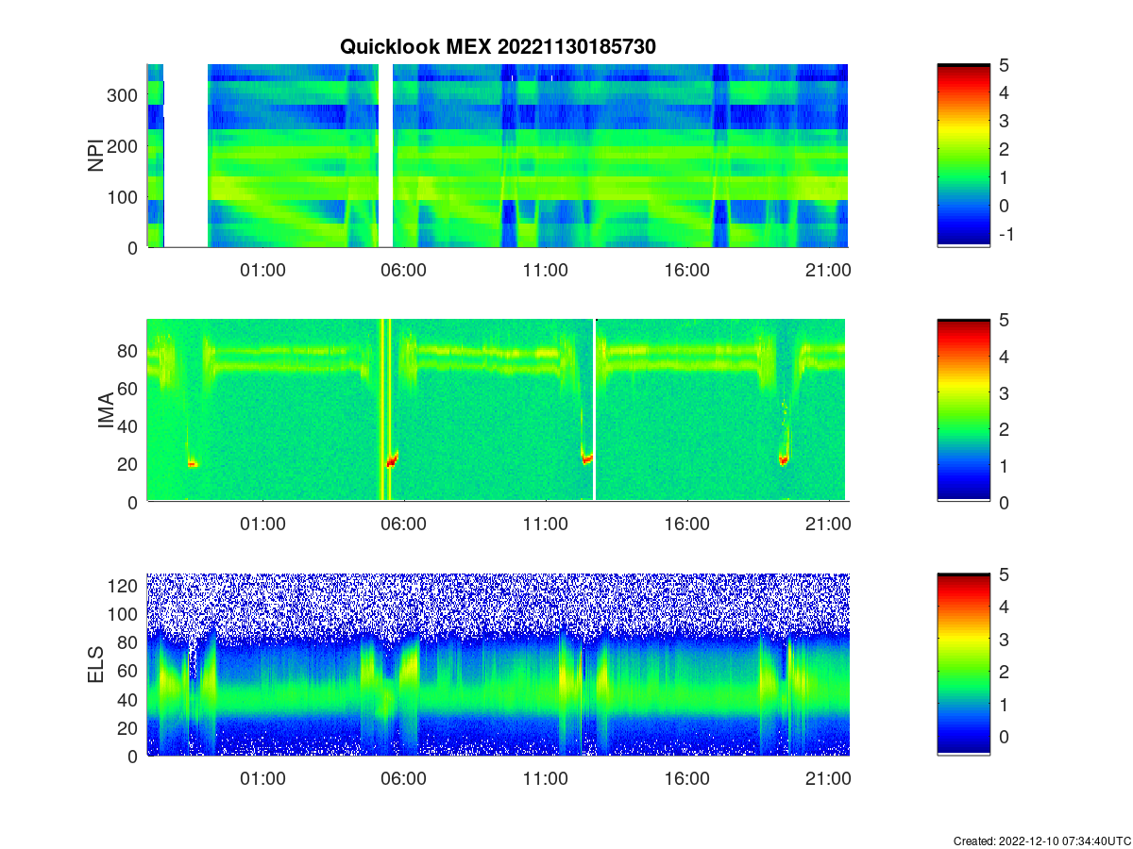Click the 80 tick on ELS y-axis
Viewport: 1133px width, 849px height.
pos(129,642)
